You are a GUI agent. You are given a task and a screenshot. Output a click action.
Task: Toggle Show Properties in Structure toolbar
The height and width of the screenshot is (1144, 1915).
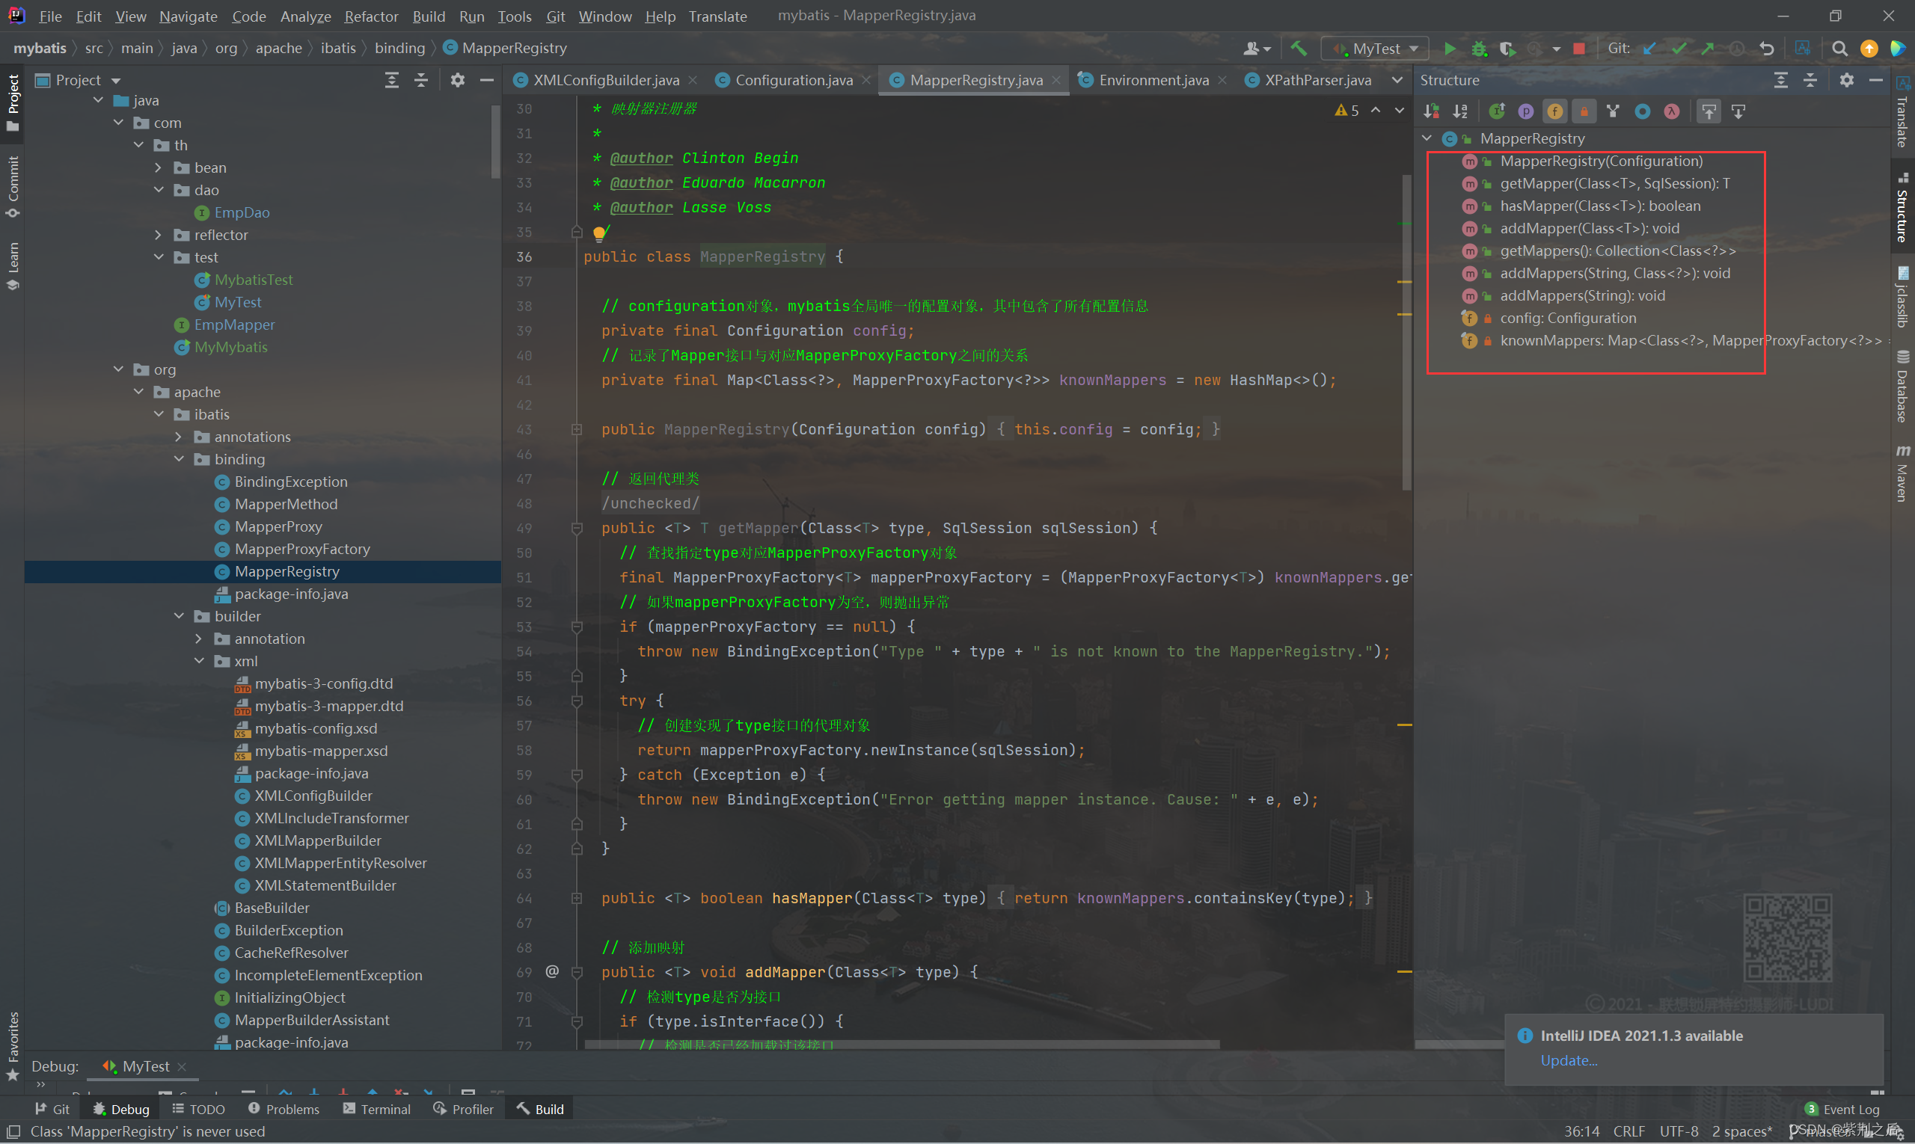coord(1525,111)
